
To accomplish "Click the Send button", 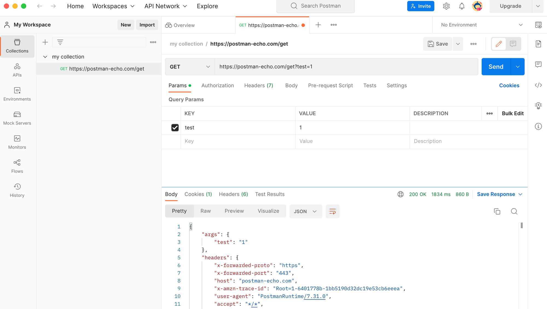I will [496, 67].
